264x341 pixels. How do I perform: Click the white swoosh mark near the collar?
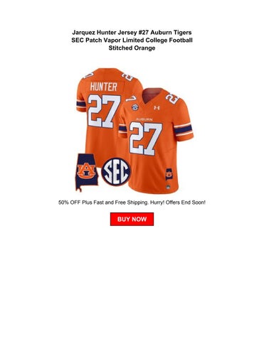pos(131,98)
